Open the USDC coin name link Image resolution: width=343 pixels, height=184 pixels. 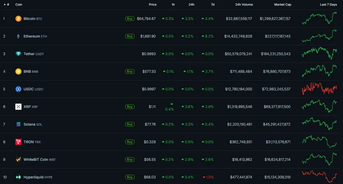click(34, 89)
